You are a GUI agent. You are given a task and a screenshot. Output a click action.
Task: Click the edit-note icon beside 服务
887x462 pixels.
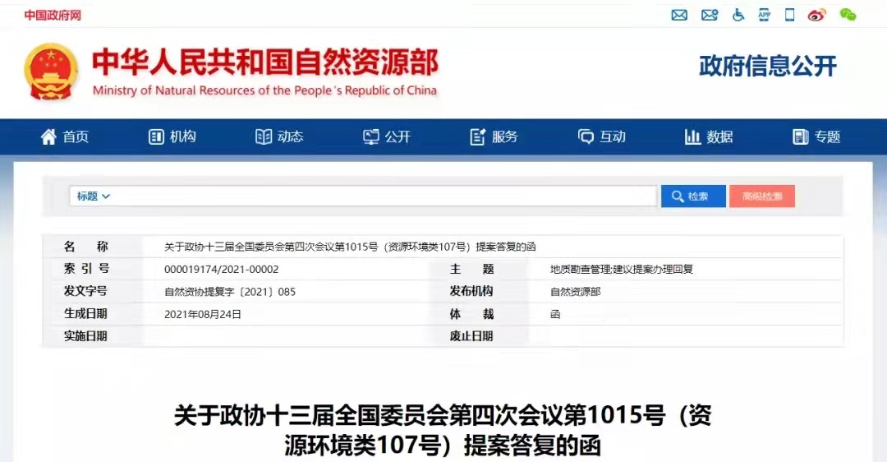[x=478, y=136]
